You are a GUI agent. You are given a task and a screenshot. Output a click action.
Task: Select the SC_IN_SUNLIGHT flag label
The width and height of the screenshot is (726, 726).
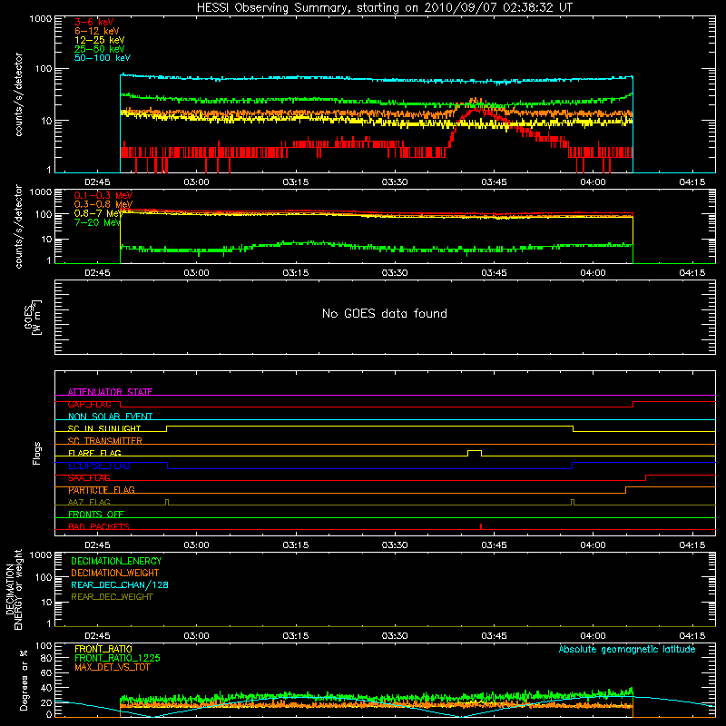click(104, 428)
